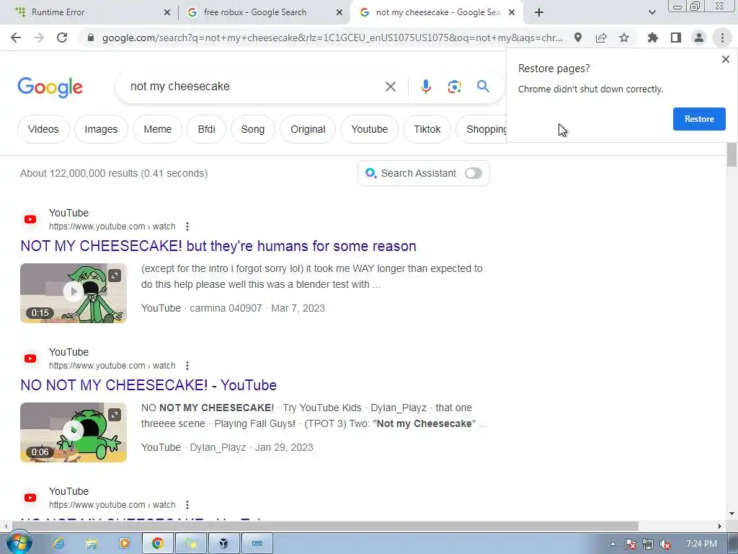The image size is (738, 554).
Task: Open the Chrome profile avatar icon
Action: pyautogui.click(x=699, y=38)
